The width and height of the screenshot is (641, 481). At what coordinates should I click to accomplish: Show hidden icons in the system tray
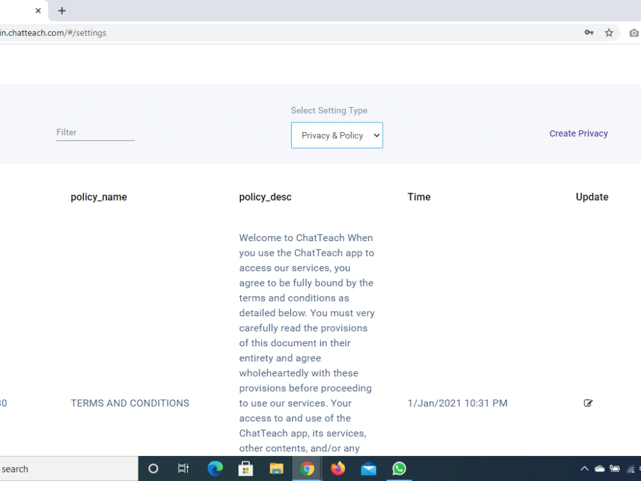tap(584, 468)
